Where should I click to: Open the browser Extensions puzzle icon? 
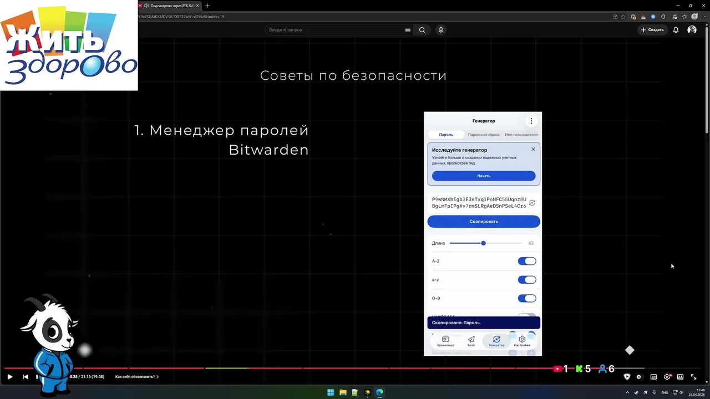click(663, 17)
